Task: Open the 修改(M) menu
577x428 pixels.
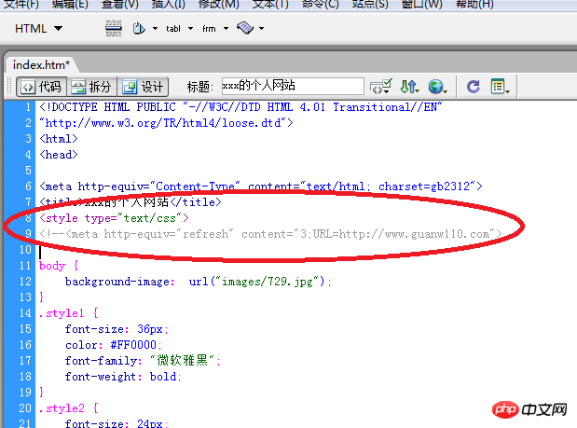Action: click(x=218, y=5)
